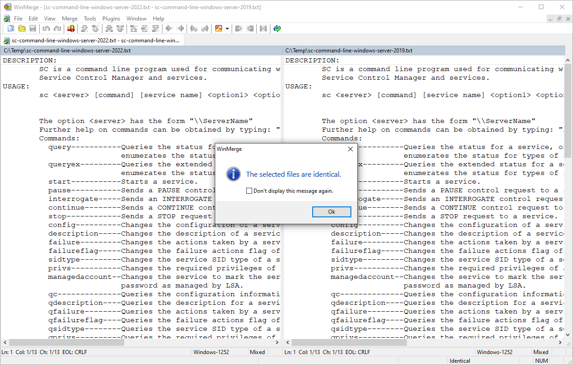Jump to Previous Difference icon
Screen dimensions: 573x365
(96, 29)
